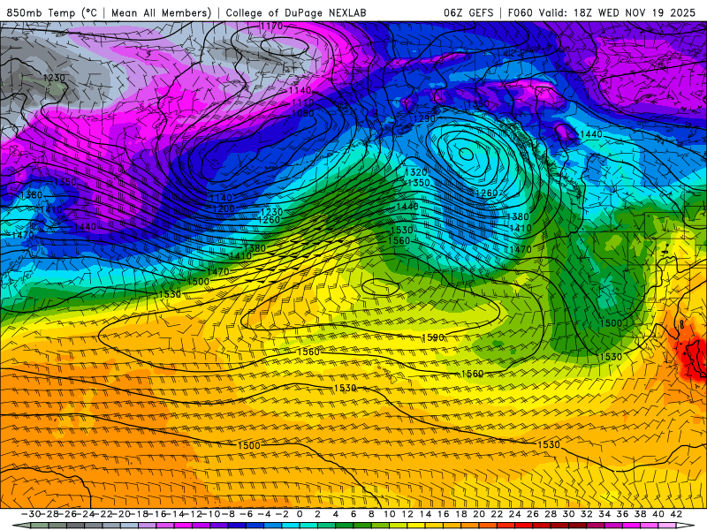Click the 26 colorbar scale label

533,514
